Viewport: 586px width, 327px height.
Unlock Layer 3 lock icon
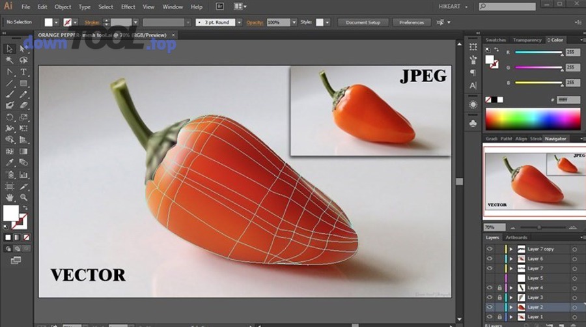point(499,298)
